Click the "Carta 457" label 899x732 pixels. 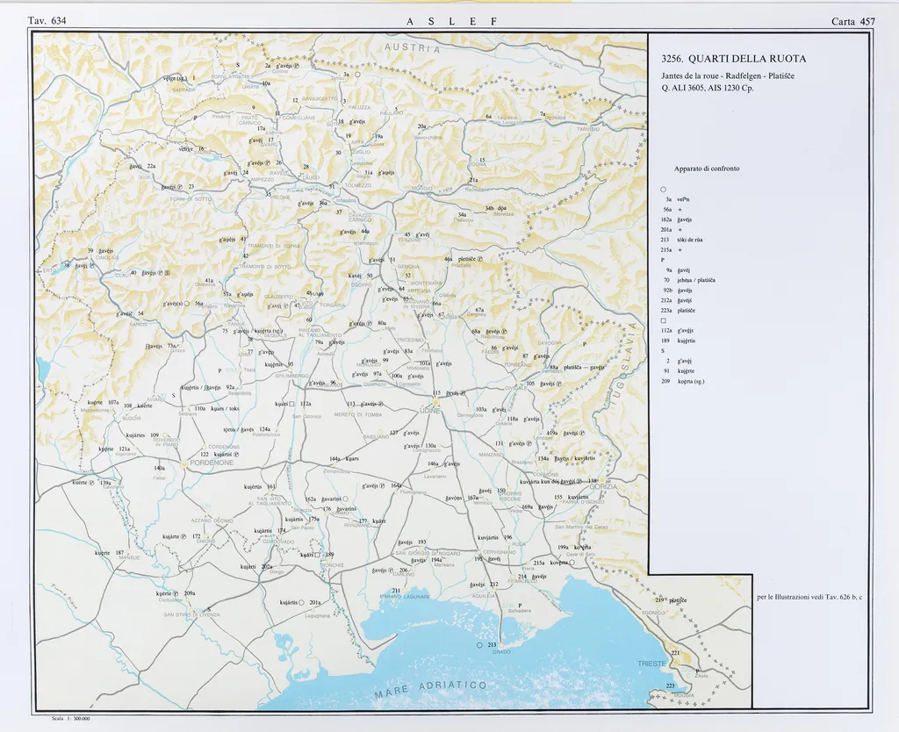[852, 21]
